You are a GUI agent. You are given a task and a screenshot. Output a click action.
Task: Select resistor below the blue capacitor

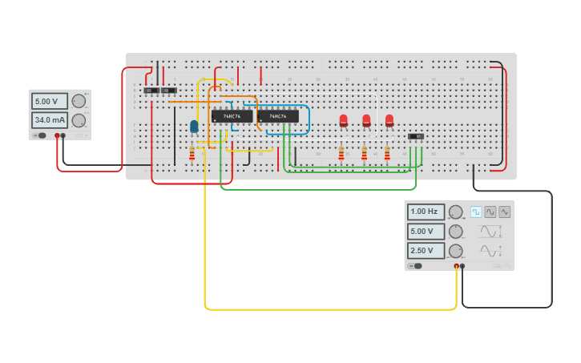[x=192, y=152]
